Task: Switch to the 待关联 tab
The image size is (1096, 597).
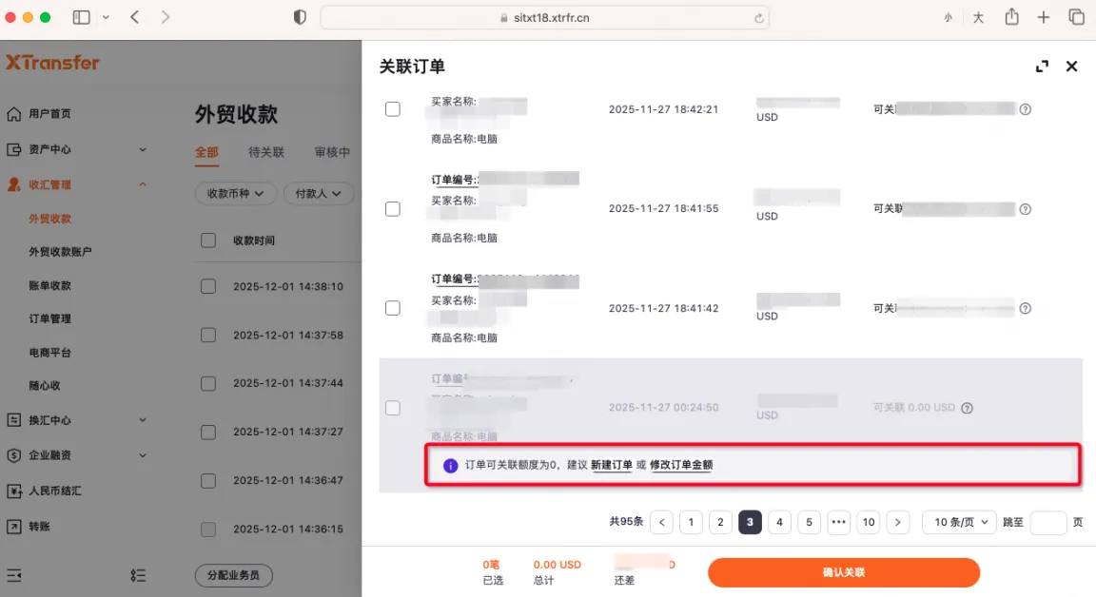Action: click(x=265, y=152)
